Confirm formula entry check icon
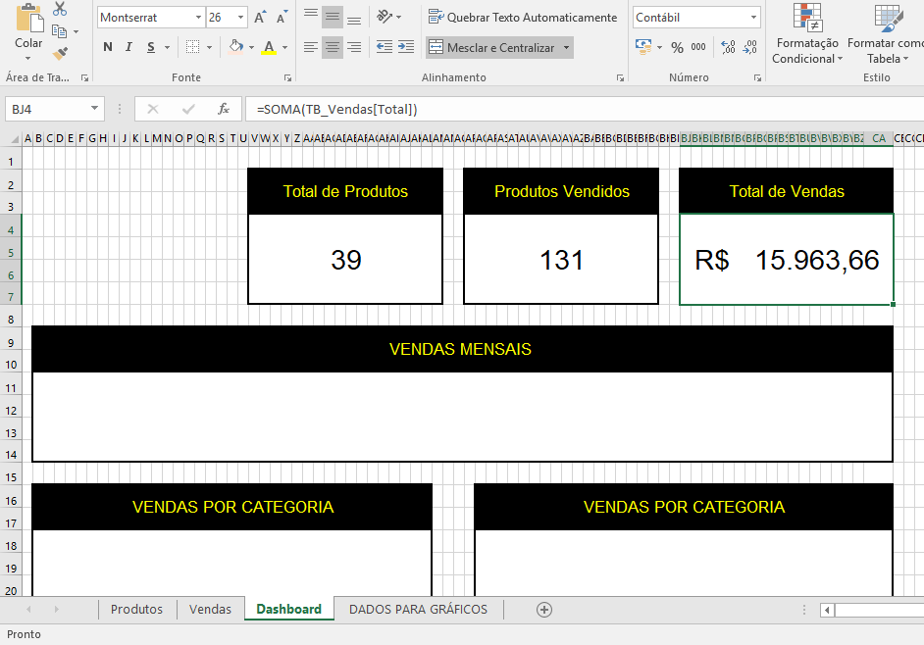The width and height of the screenshot is (924, 645). coord(188,109)
